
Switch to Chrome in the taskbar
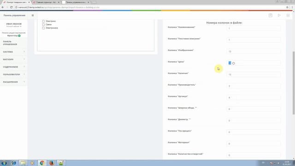coord(42,163)
